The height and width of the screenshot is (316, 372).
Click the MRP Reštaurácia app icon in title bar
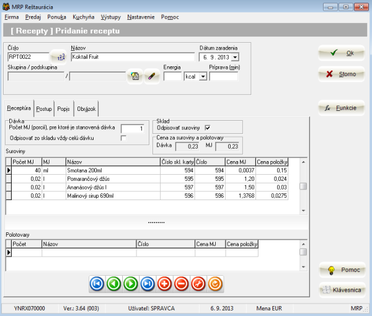coord(6,7)
